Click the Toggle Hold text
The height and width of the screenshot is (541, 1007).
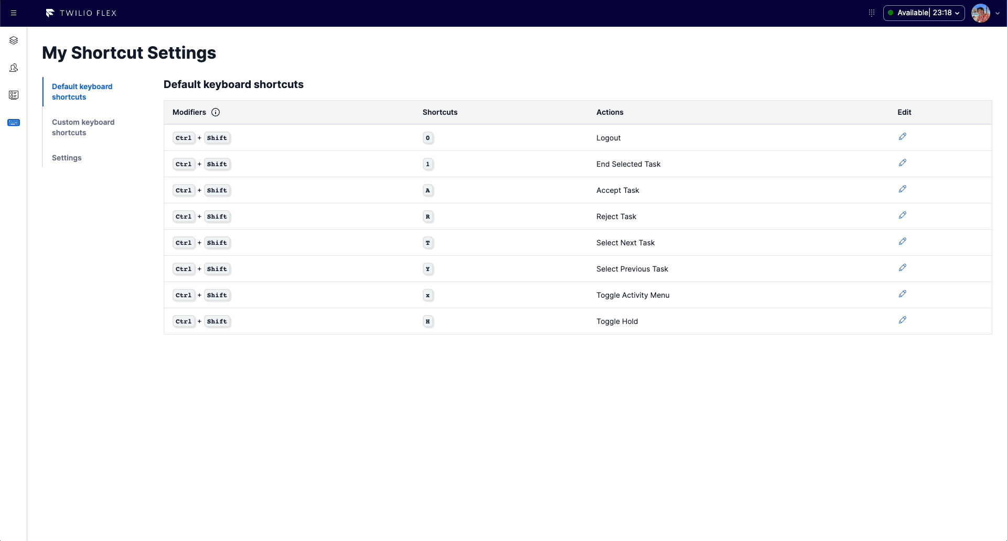tap(617, 321)
